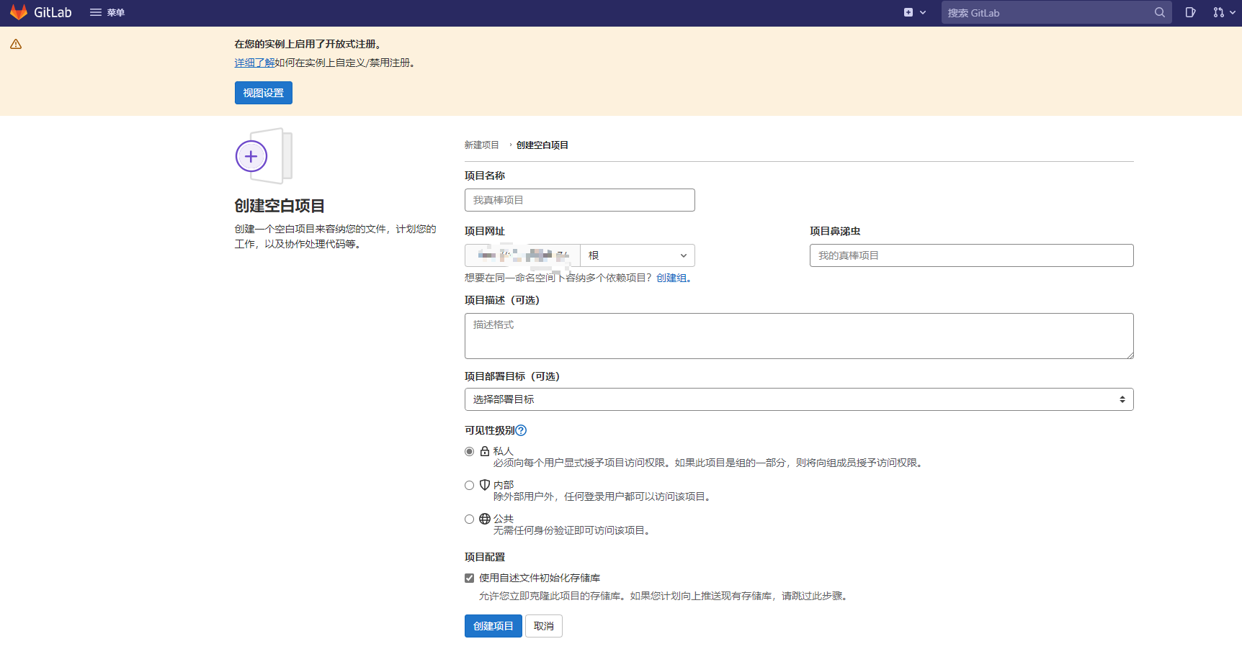Viewport: 1242px width, 667px height.
Task: Select the 私人 private visibility radio
Action: coord(470,452)
